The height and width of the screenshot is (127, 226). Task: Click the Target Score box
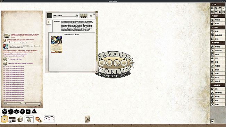click(49, 119)
